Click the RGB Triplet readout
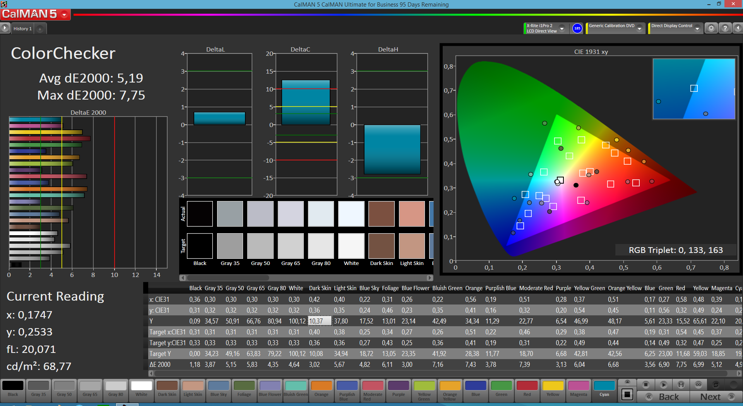This screenshot has height=406, width=743. click(x=676, y=250)
